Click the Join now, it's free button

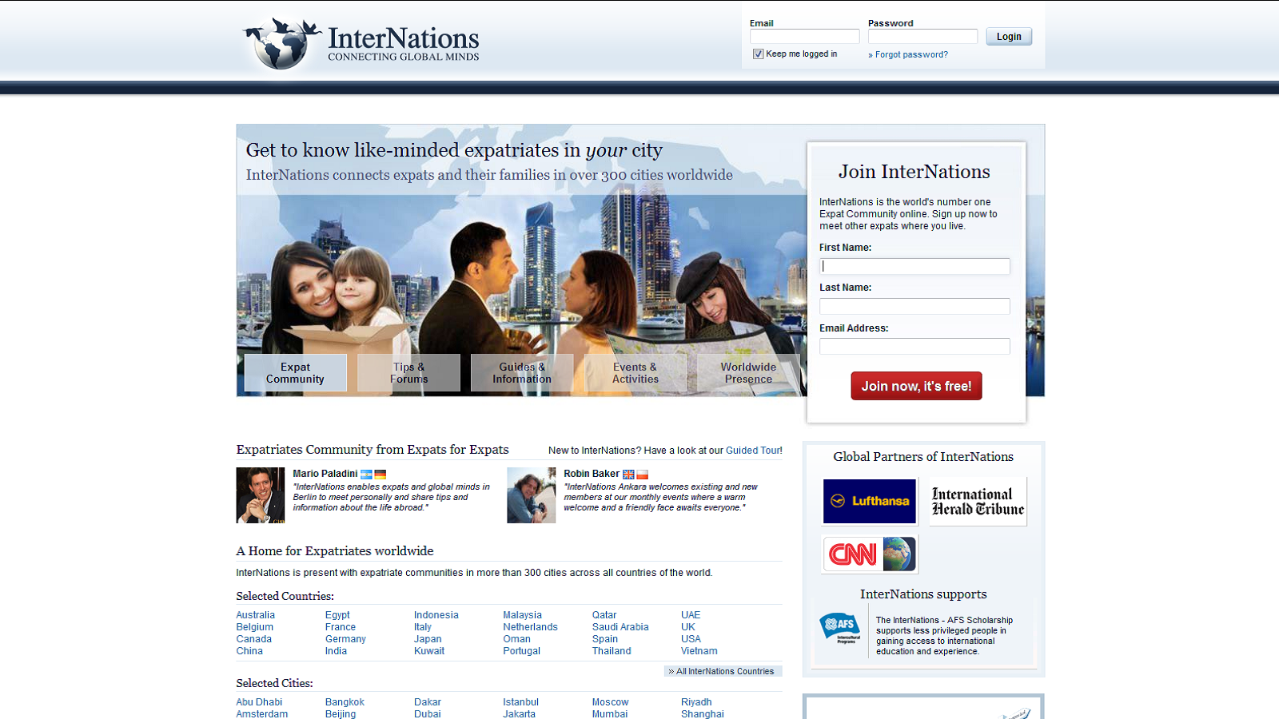click(916, 386)
